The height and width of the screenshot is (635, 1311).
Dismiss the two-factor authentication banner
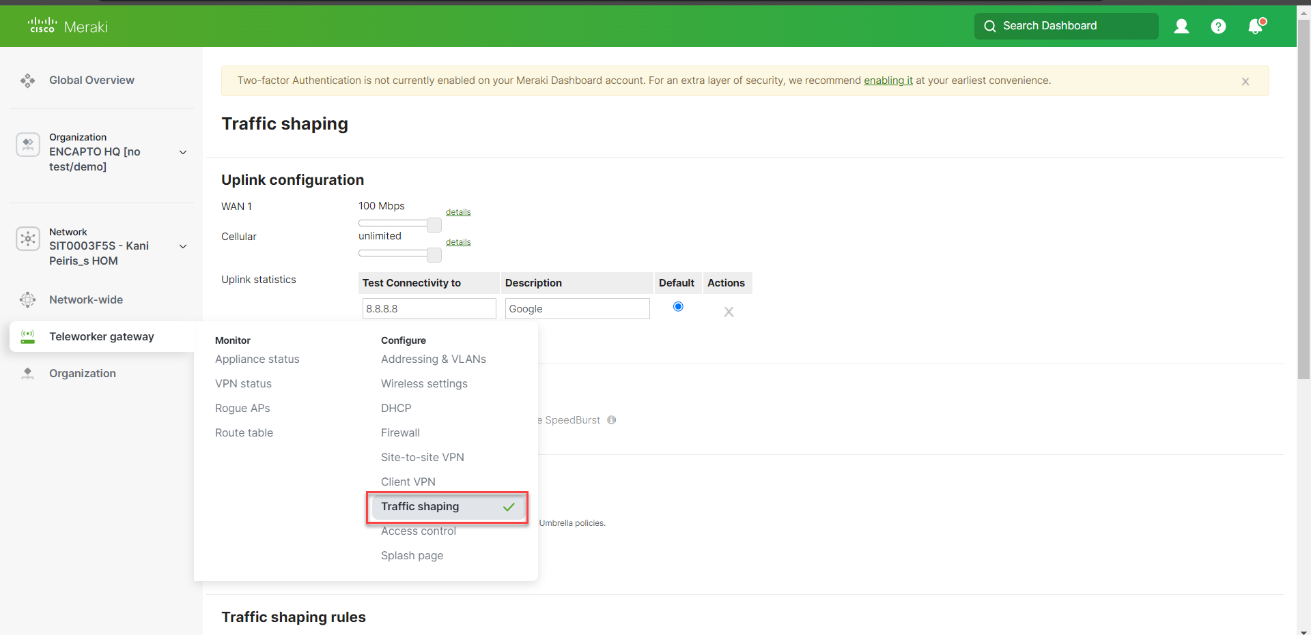[x=1245, y=81]
